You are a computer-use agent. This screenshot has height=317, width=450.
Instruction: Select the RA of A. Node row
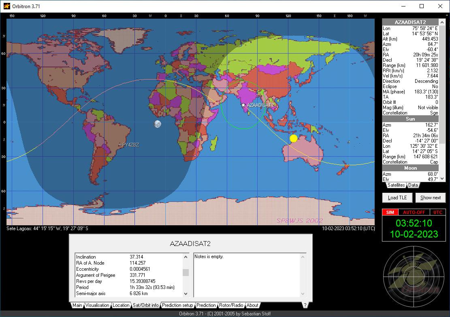click(x=128, y=263)
